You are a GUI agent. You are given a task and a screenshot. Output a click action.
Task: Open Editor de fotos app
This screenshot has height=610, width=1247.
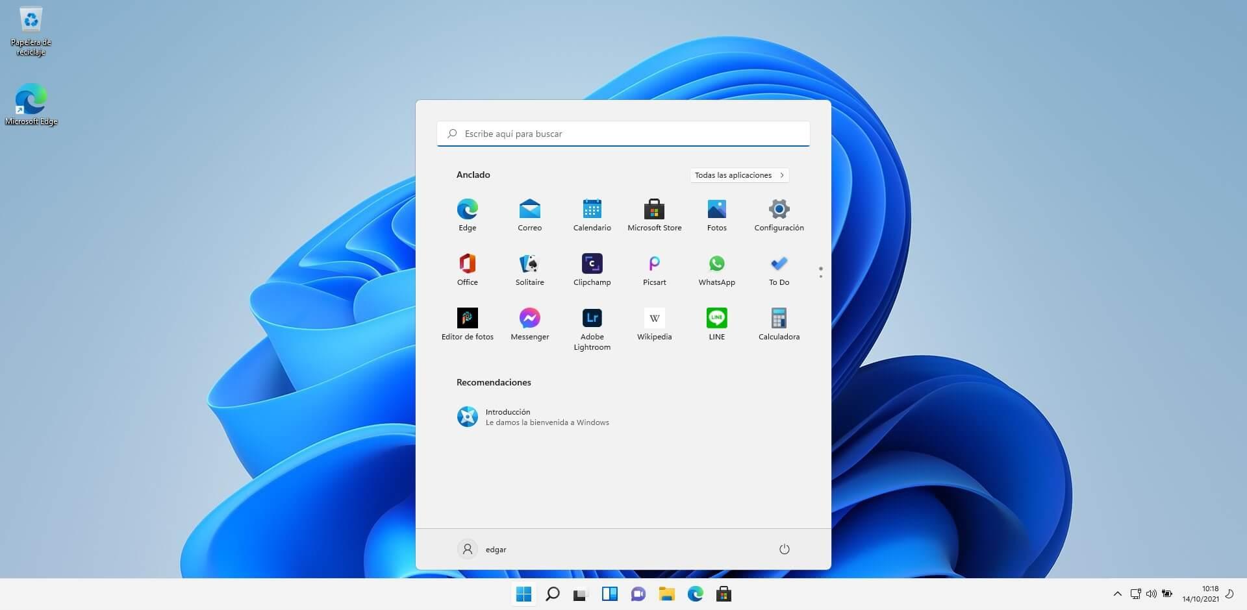point(467,324)
